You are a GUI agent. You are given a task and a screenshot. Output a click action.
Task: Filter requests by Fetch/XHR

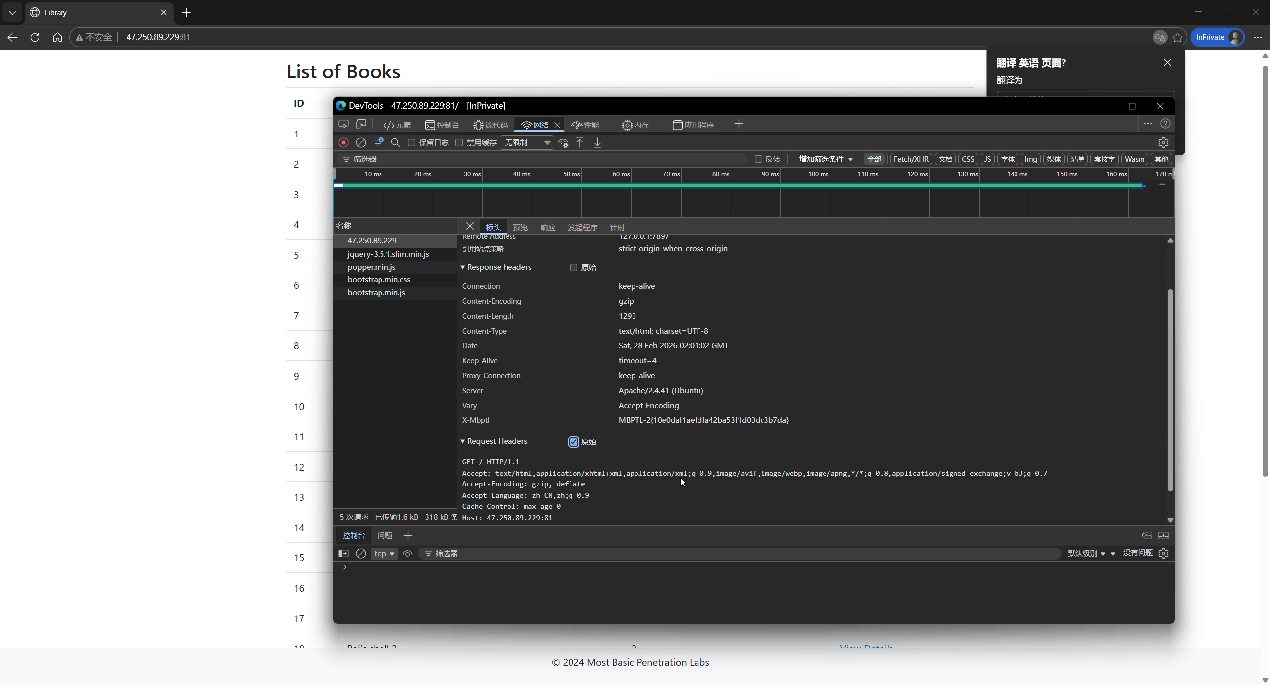[910, 159]
